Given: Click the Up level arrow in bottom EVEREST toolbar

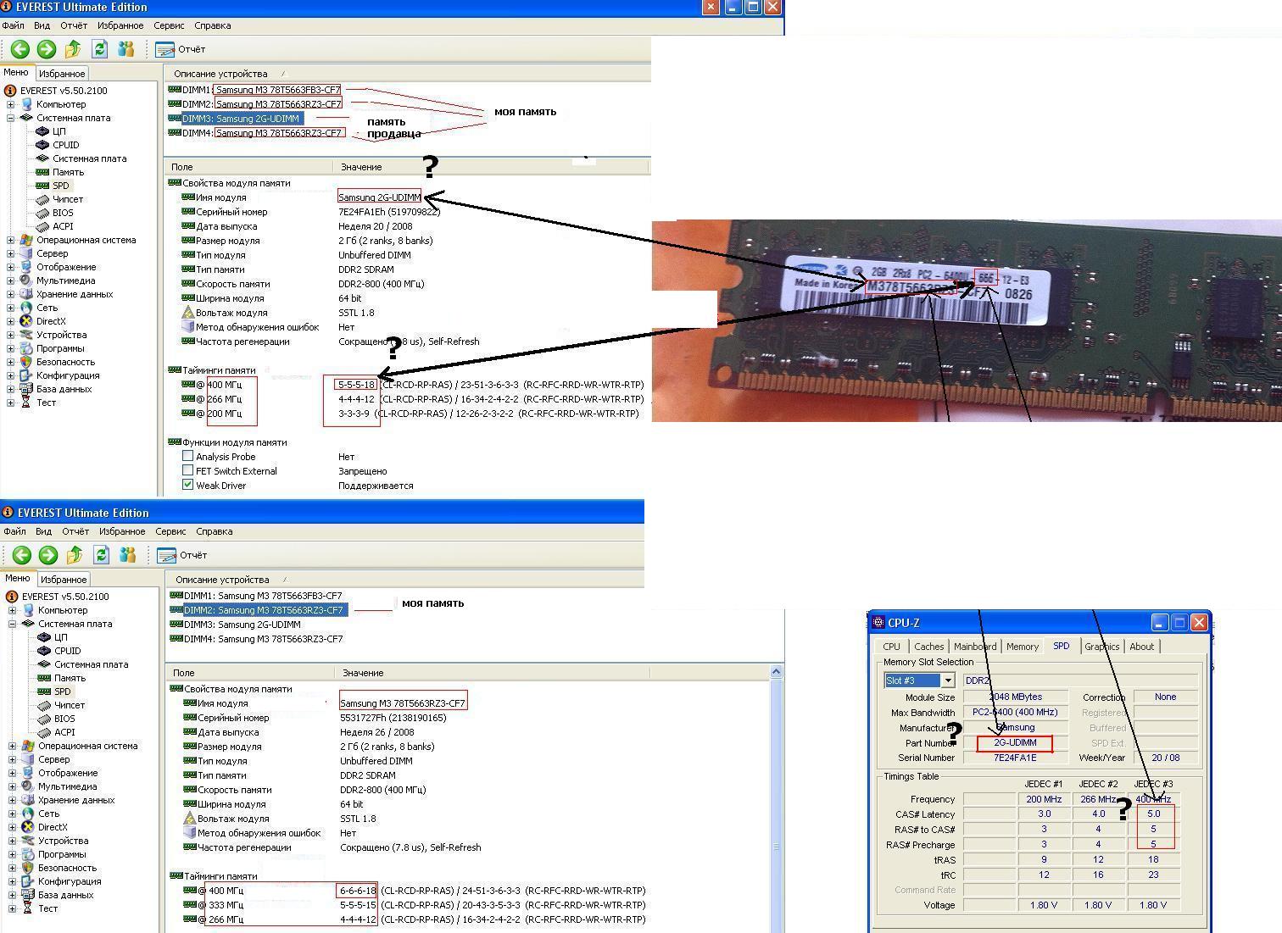Looking at the screenshot, I should 75,555.
